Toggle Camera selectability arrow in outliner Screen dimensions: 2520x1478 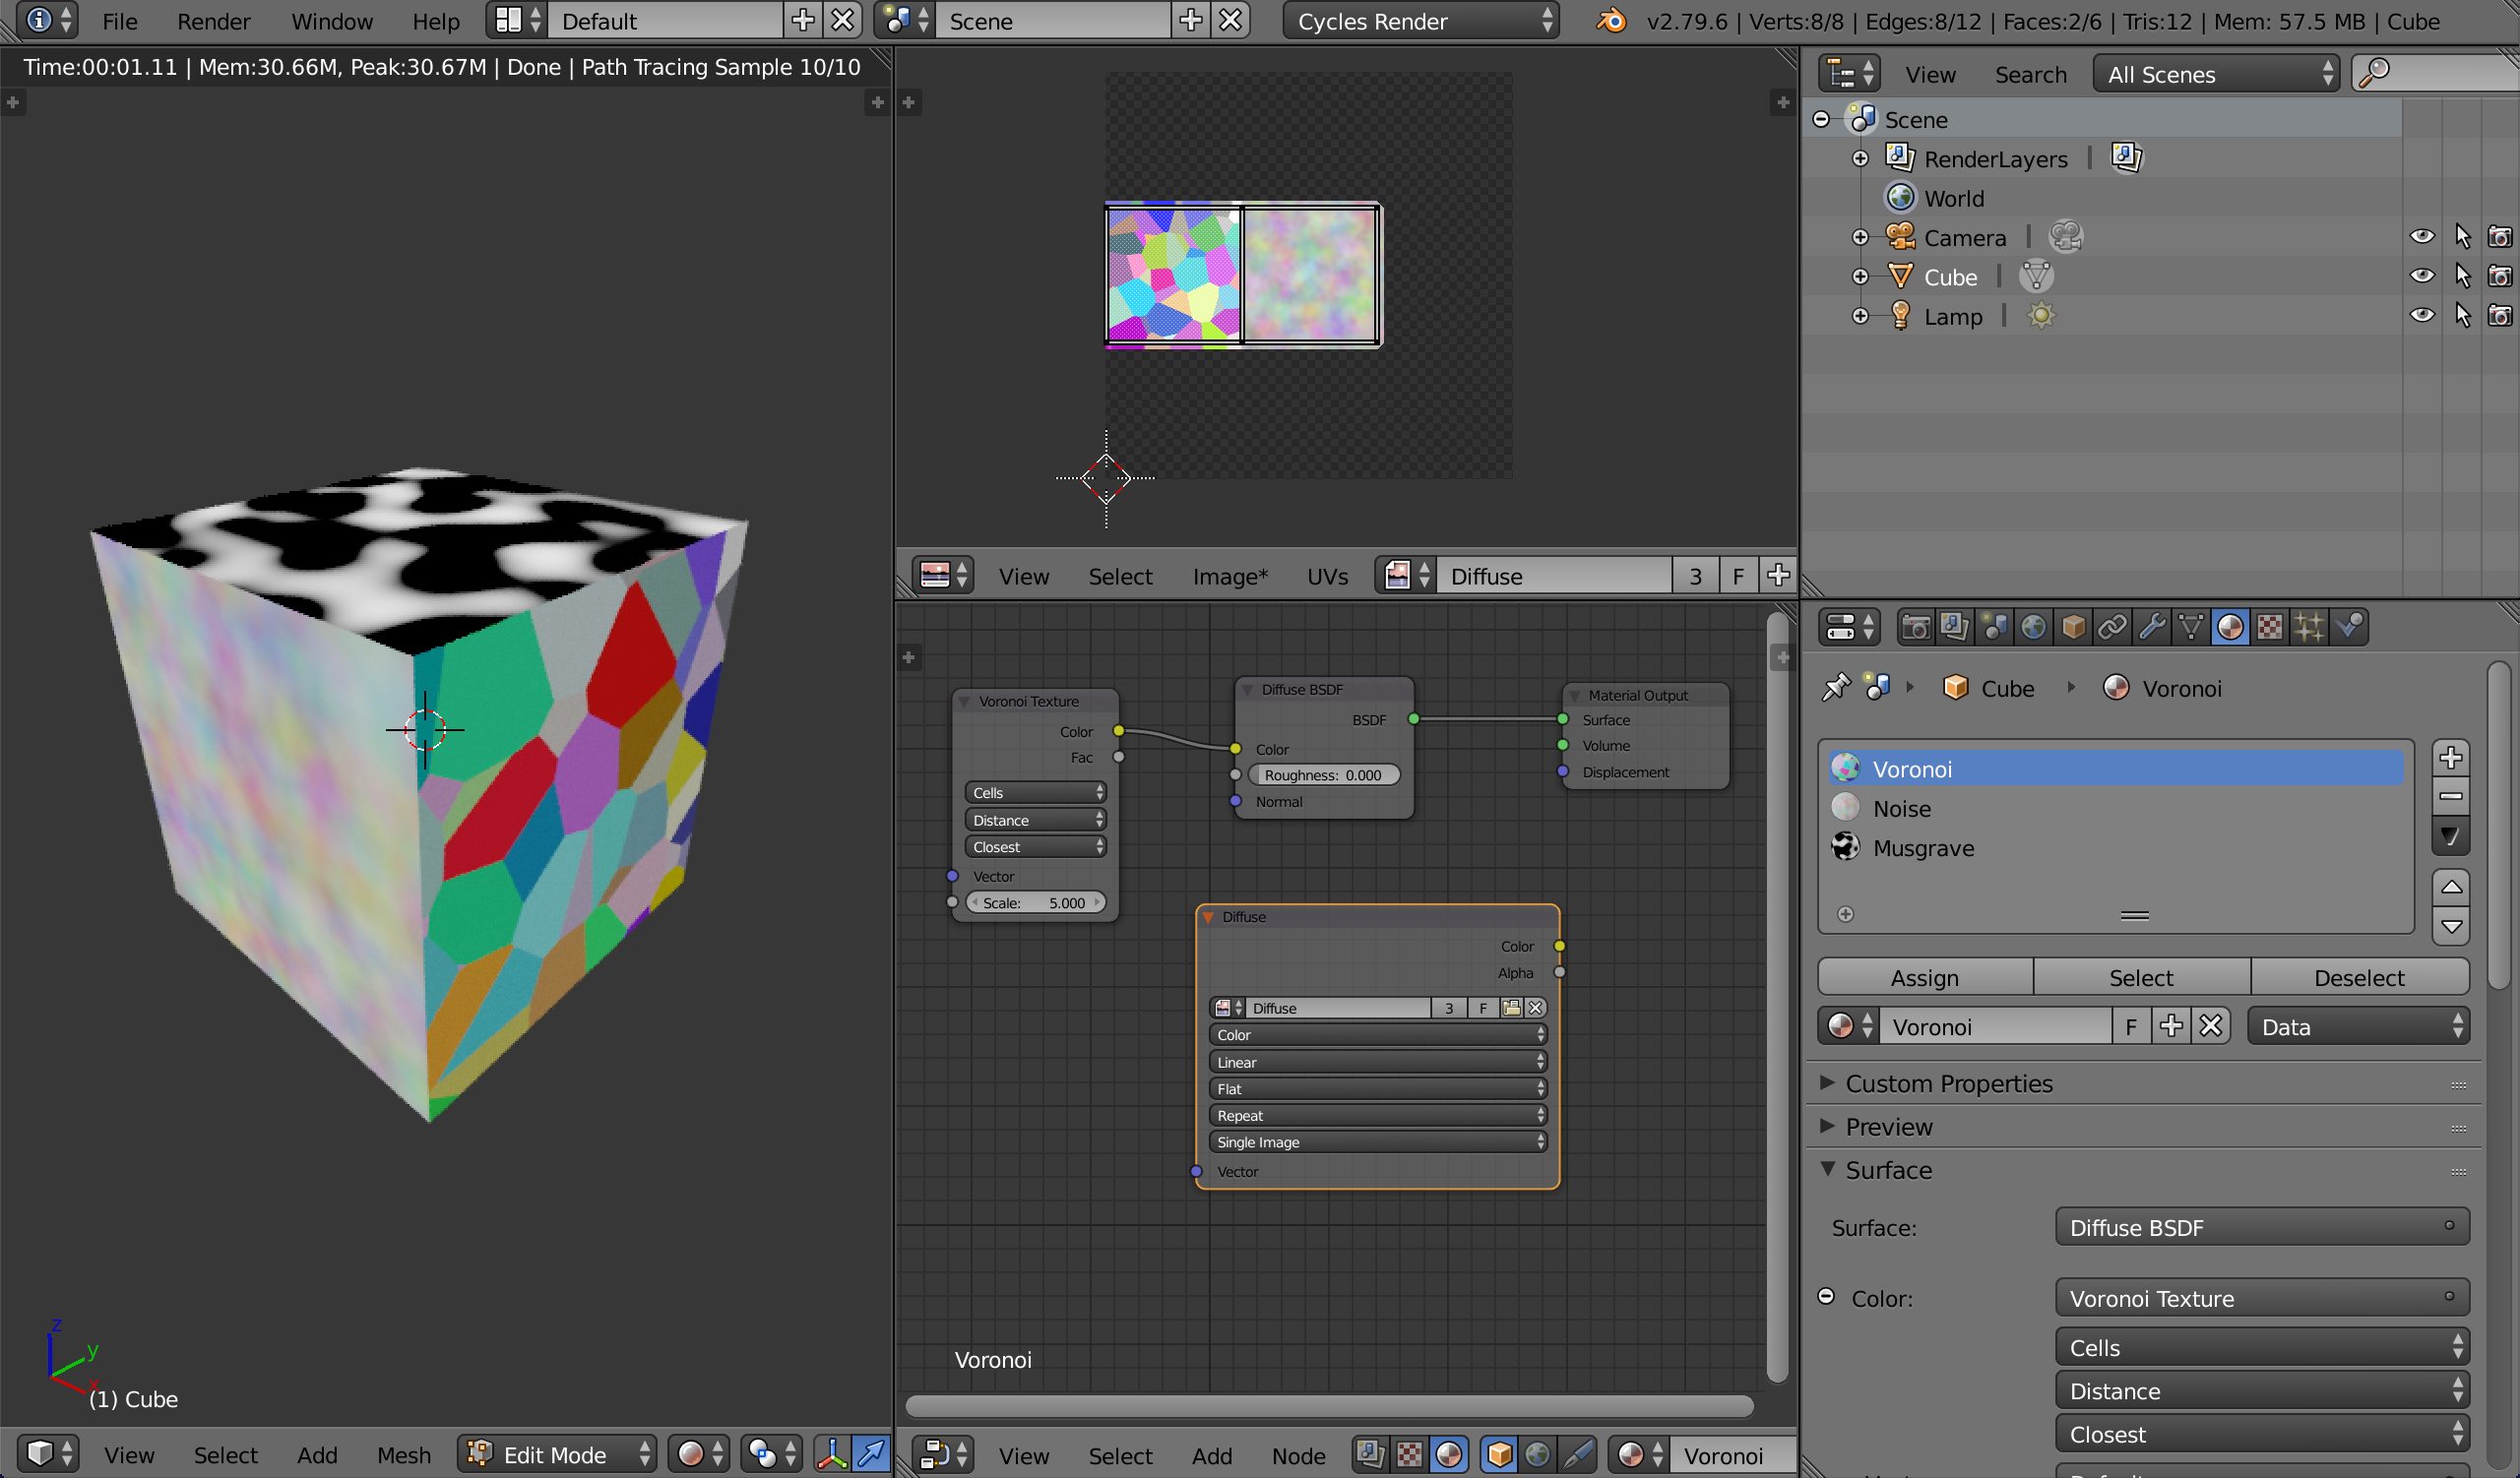pos(2462,237)
